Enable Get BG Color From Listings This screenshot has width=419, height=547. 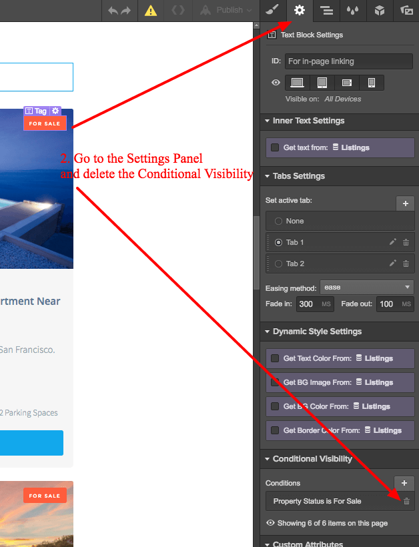(275, 406)
